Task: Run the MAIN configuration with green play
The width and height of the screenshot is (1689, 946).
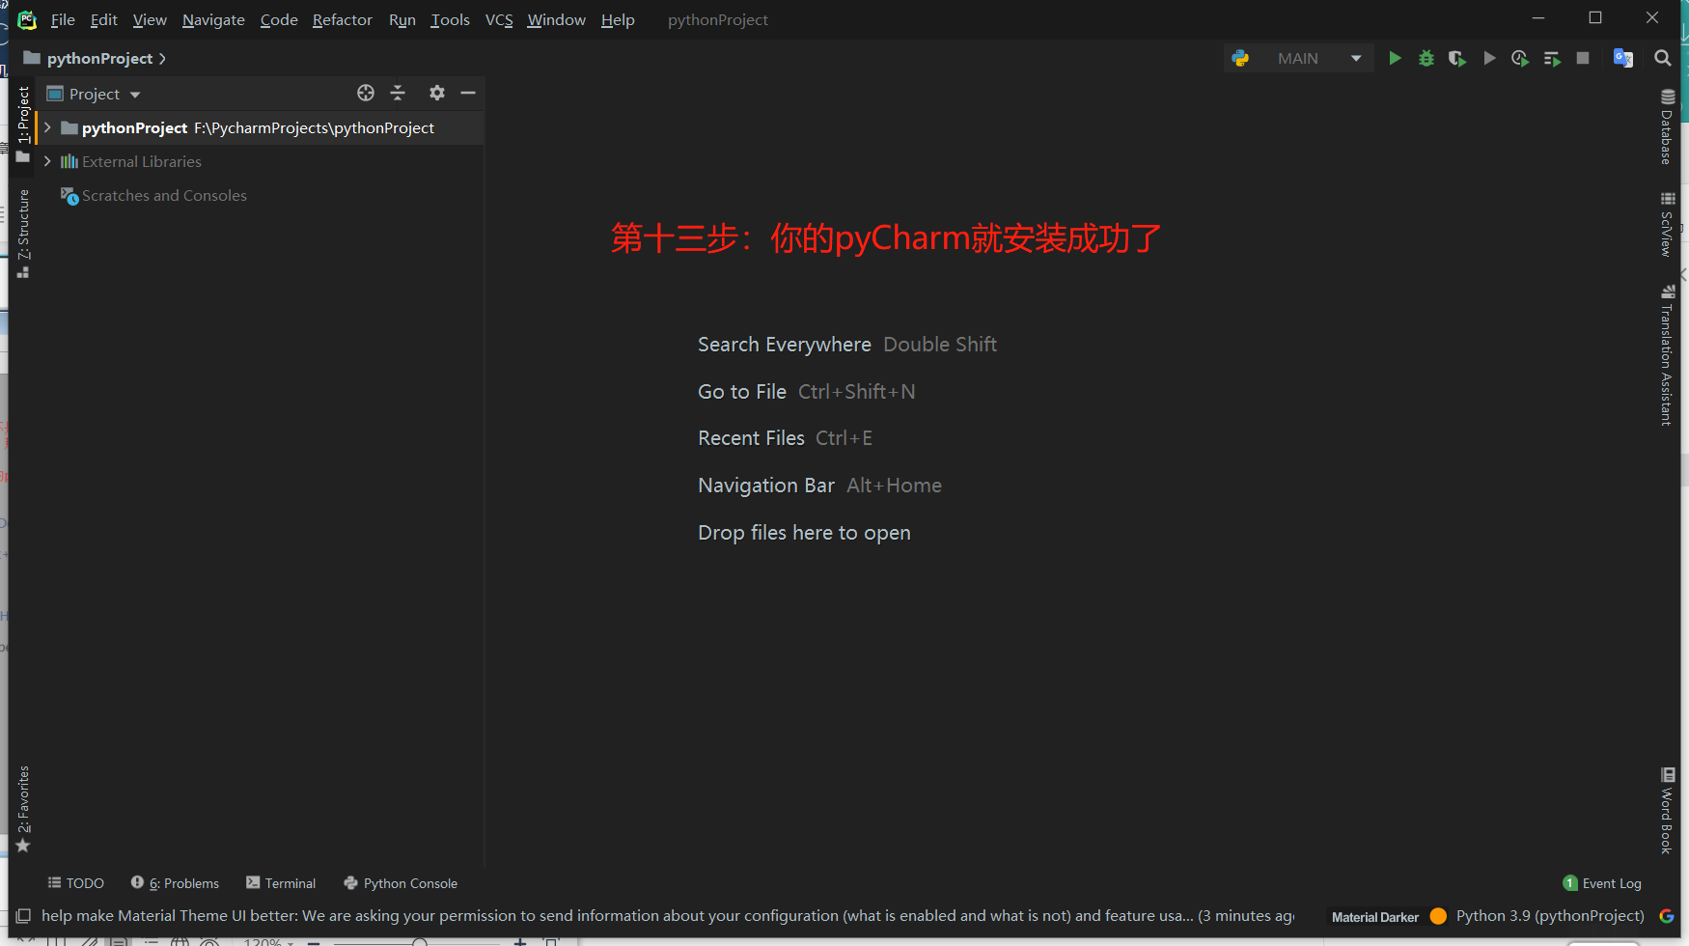Action: point(1395,59)
